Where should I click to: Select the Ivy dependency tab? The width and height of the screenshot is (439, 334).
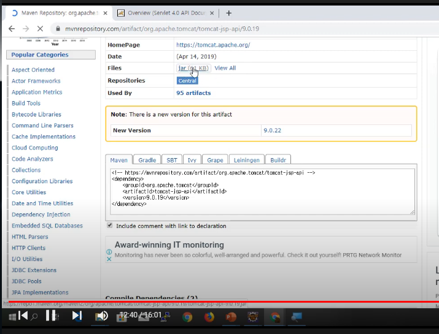[192, 160]
